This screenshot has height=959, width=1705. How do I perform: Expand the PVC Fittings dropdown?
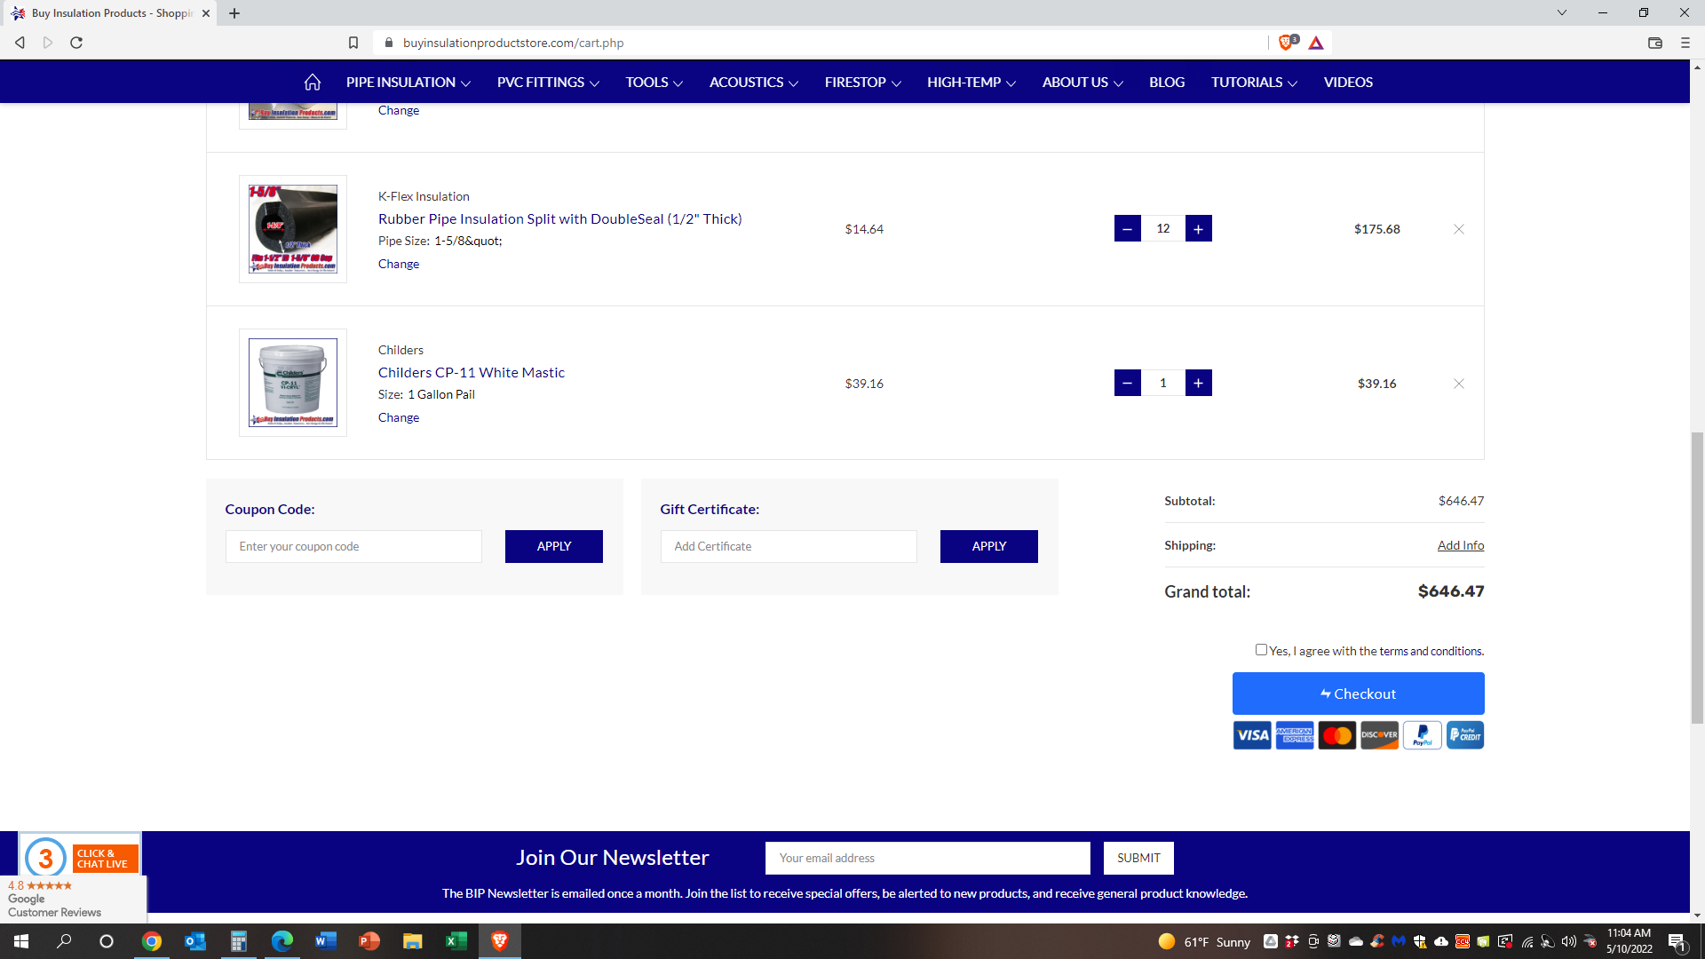point(547,83)
